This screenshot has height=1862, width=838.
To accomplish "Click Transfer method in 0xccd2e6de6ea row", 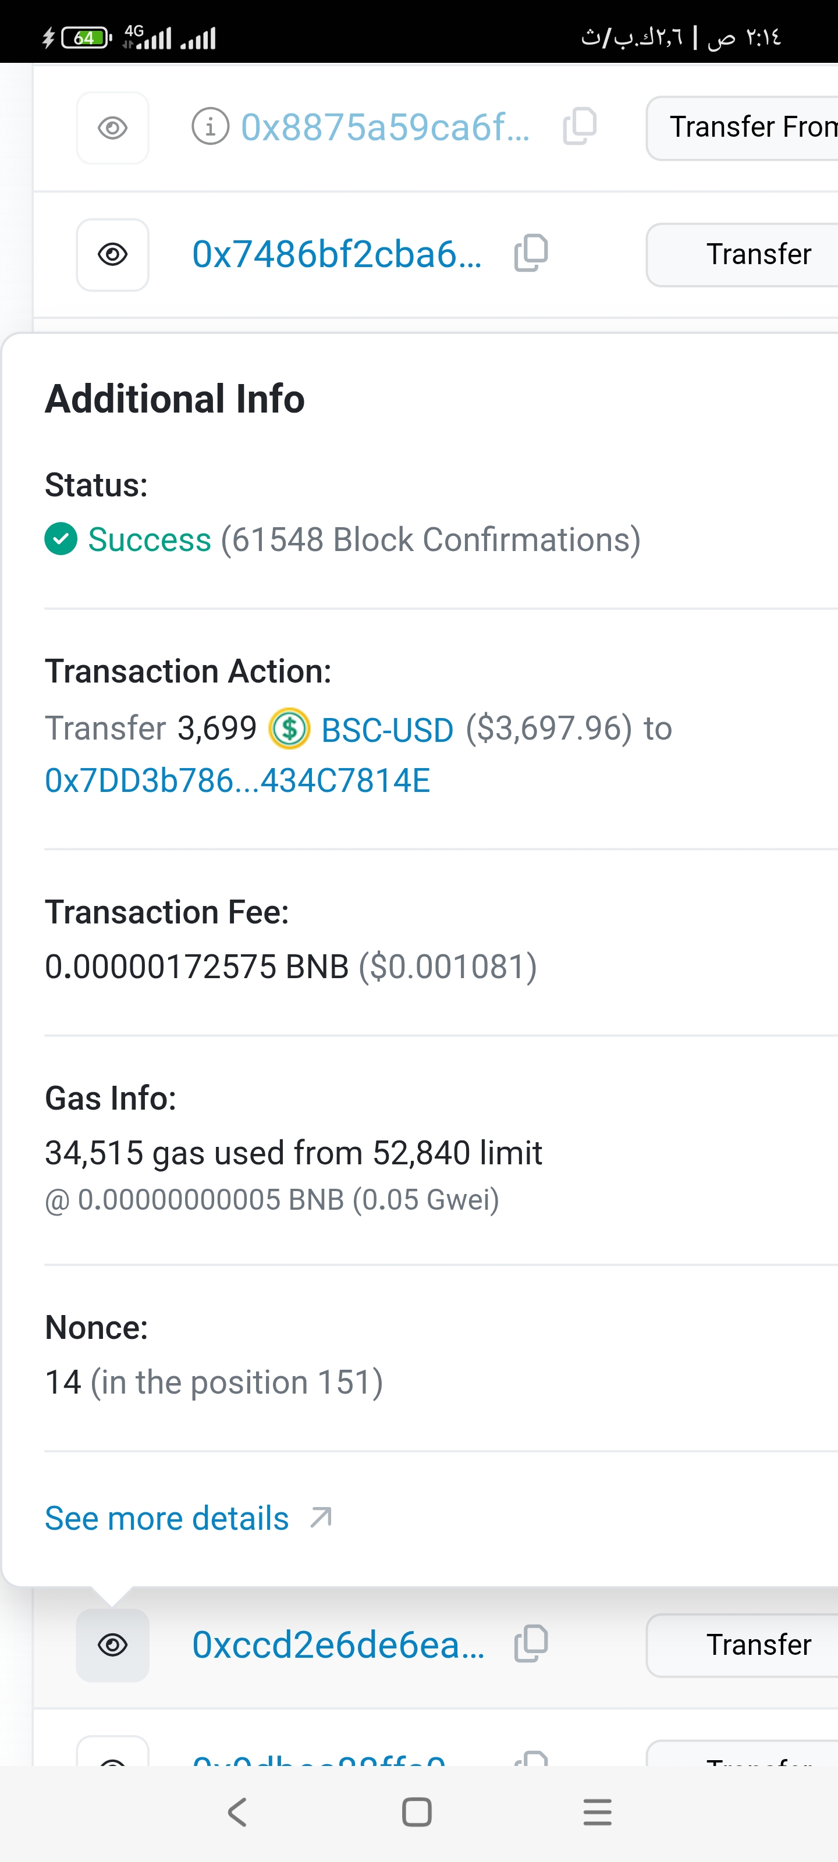I will tap(758, 1645).
